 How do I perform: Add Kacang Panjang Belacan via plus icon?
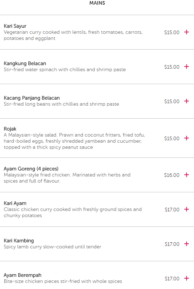coord(186,101)
